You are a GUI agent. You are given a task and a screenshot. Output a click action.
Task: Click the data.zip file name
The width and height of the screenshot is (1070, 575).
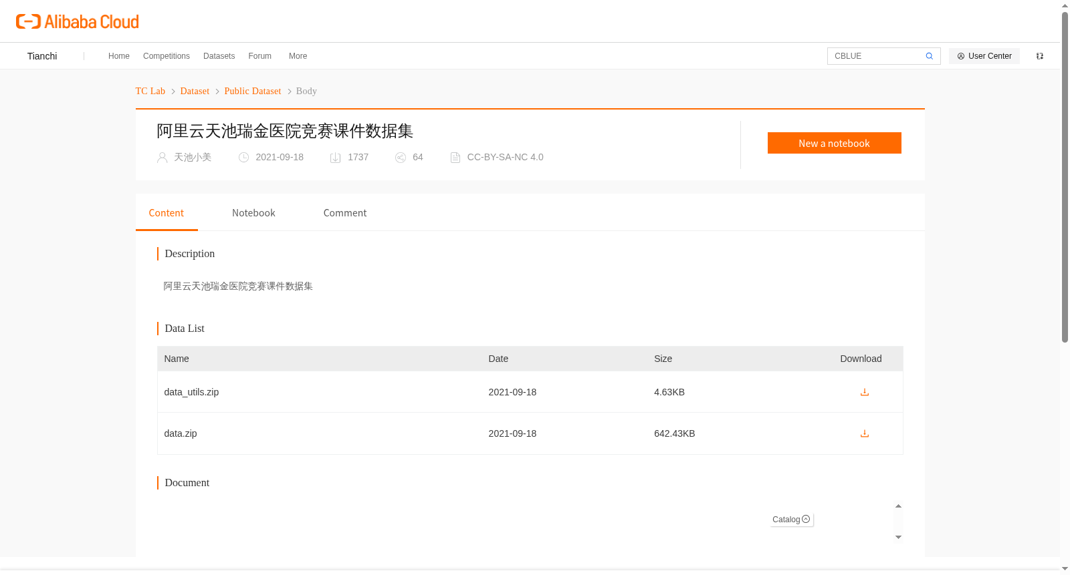[181, 433]
